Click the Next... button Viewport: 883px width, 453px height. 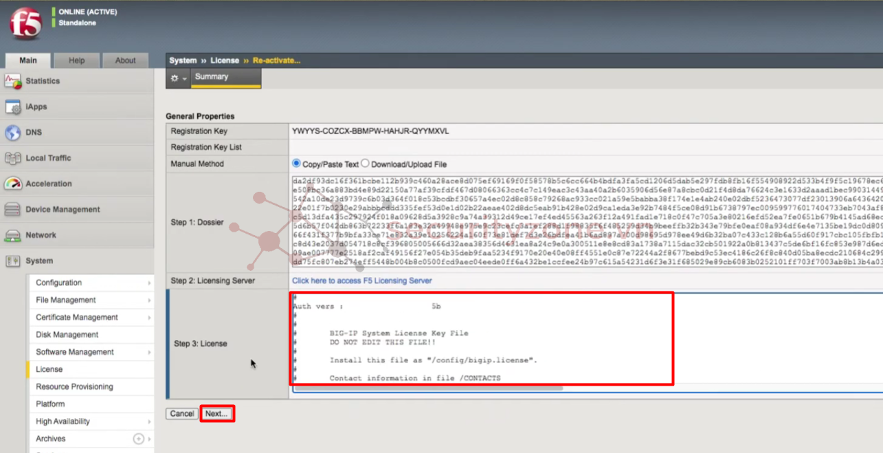pyautogui.click(x=216, y=414)
